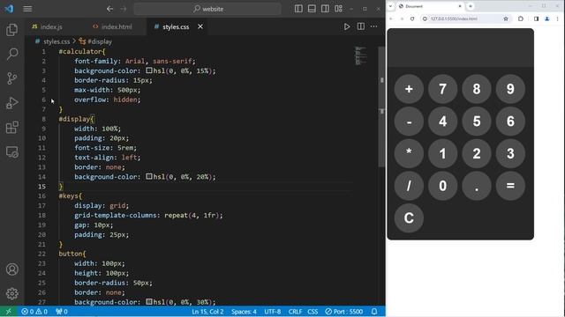Click calculator decimal point button

(477, 186)
